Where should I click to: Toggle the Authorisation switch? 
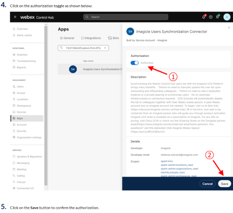(134, 63)
